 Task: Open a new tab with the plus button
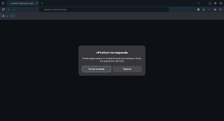click(42, 3)
